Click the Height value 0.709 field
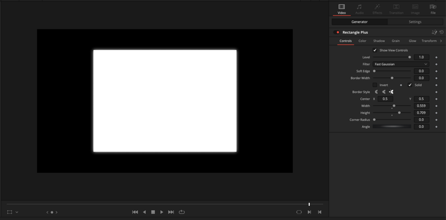Screen dimensions: 446x220 (421, 113)
